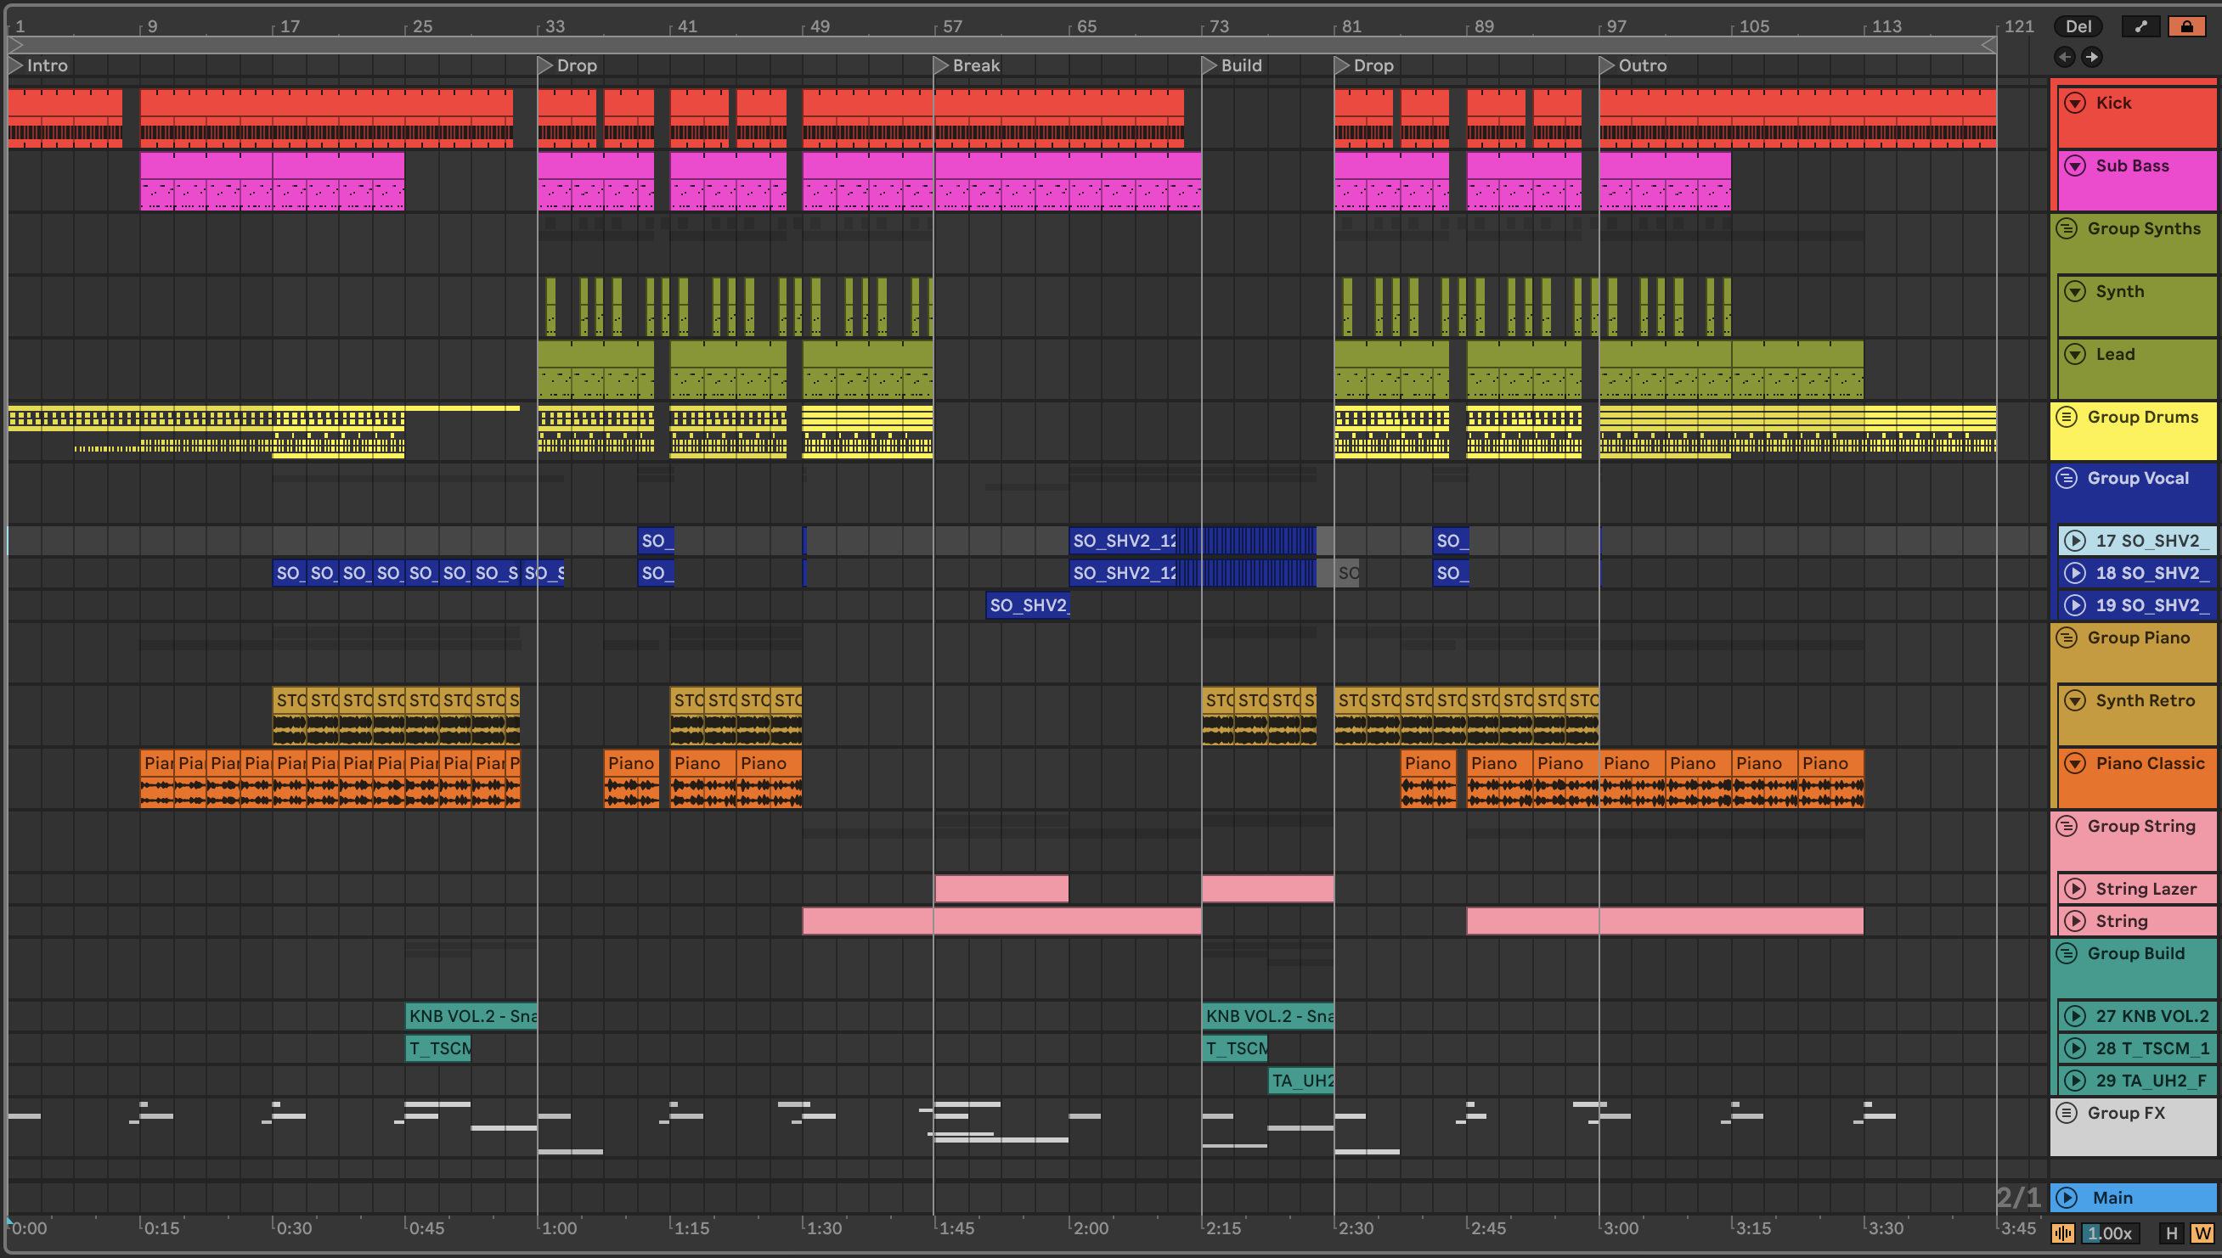Jump to previous locator arrow

[2065, 57]
